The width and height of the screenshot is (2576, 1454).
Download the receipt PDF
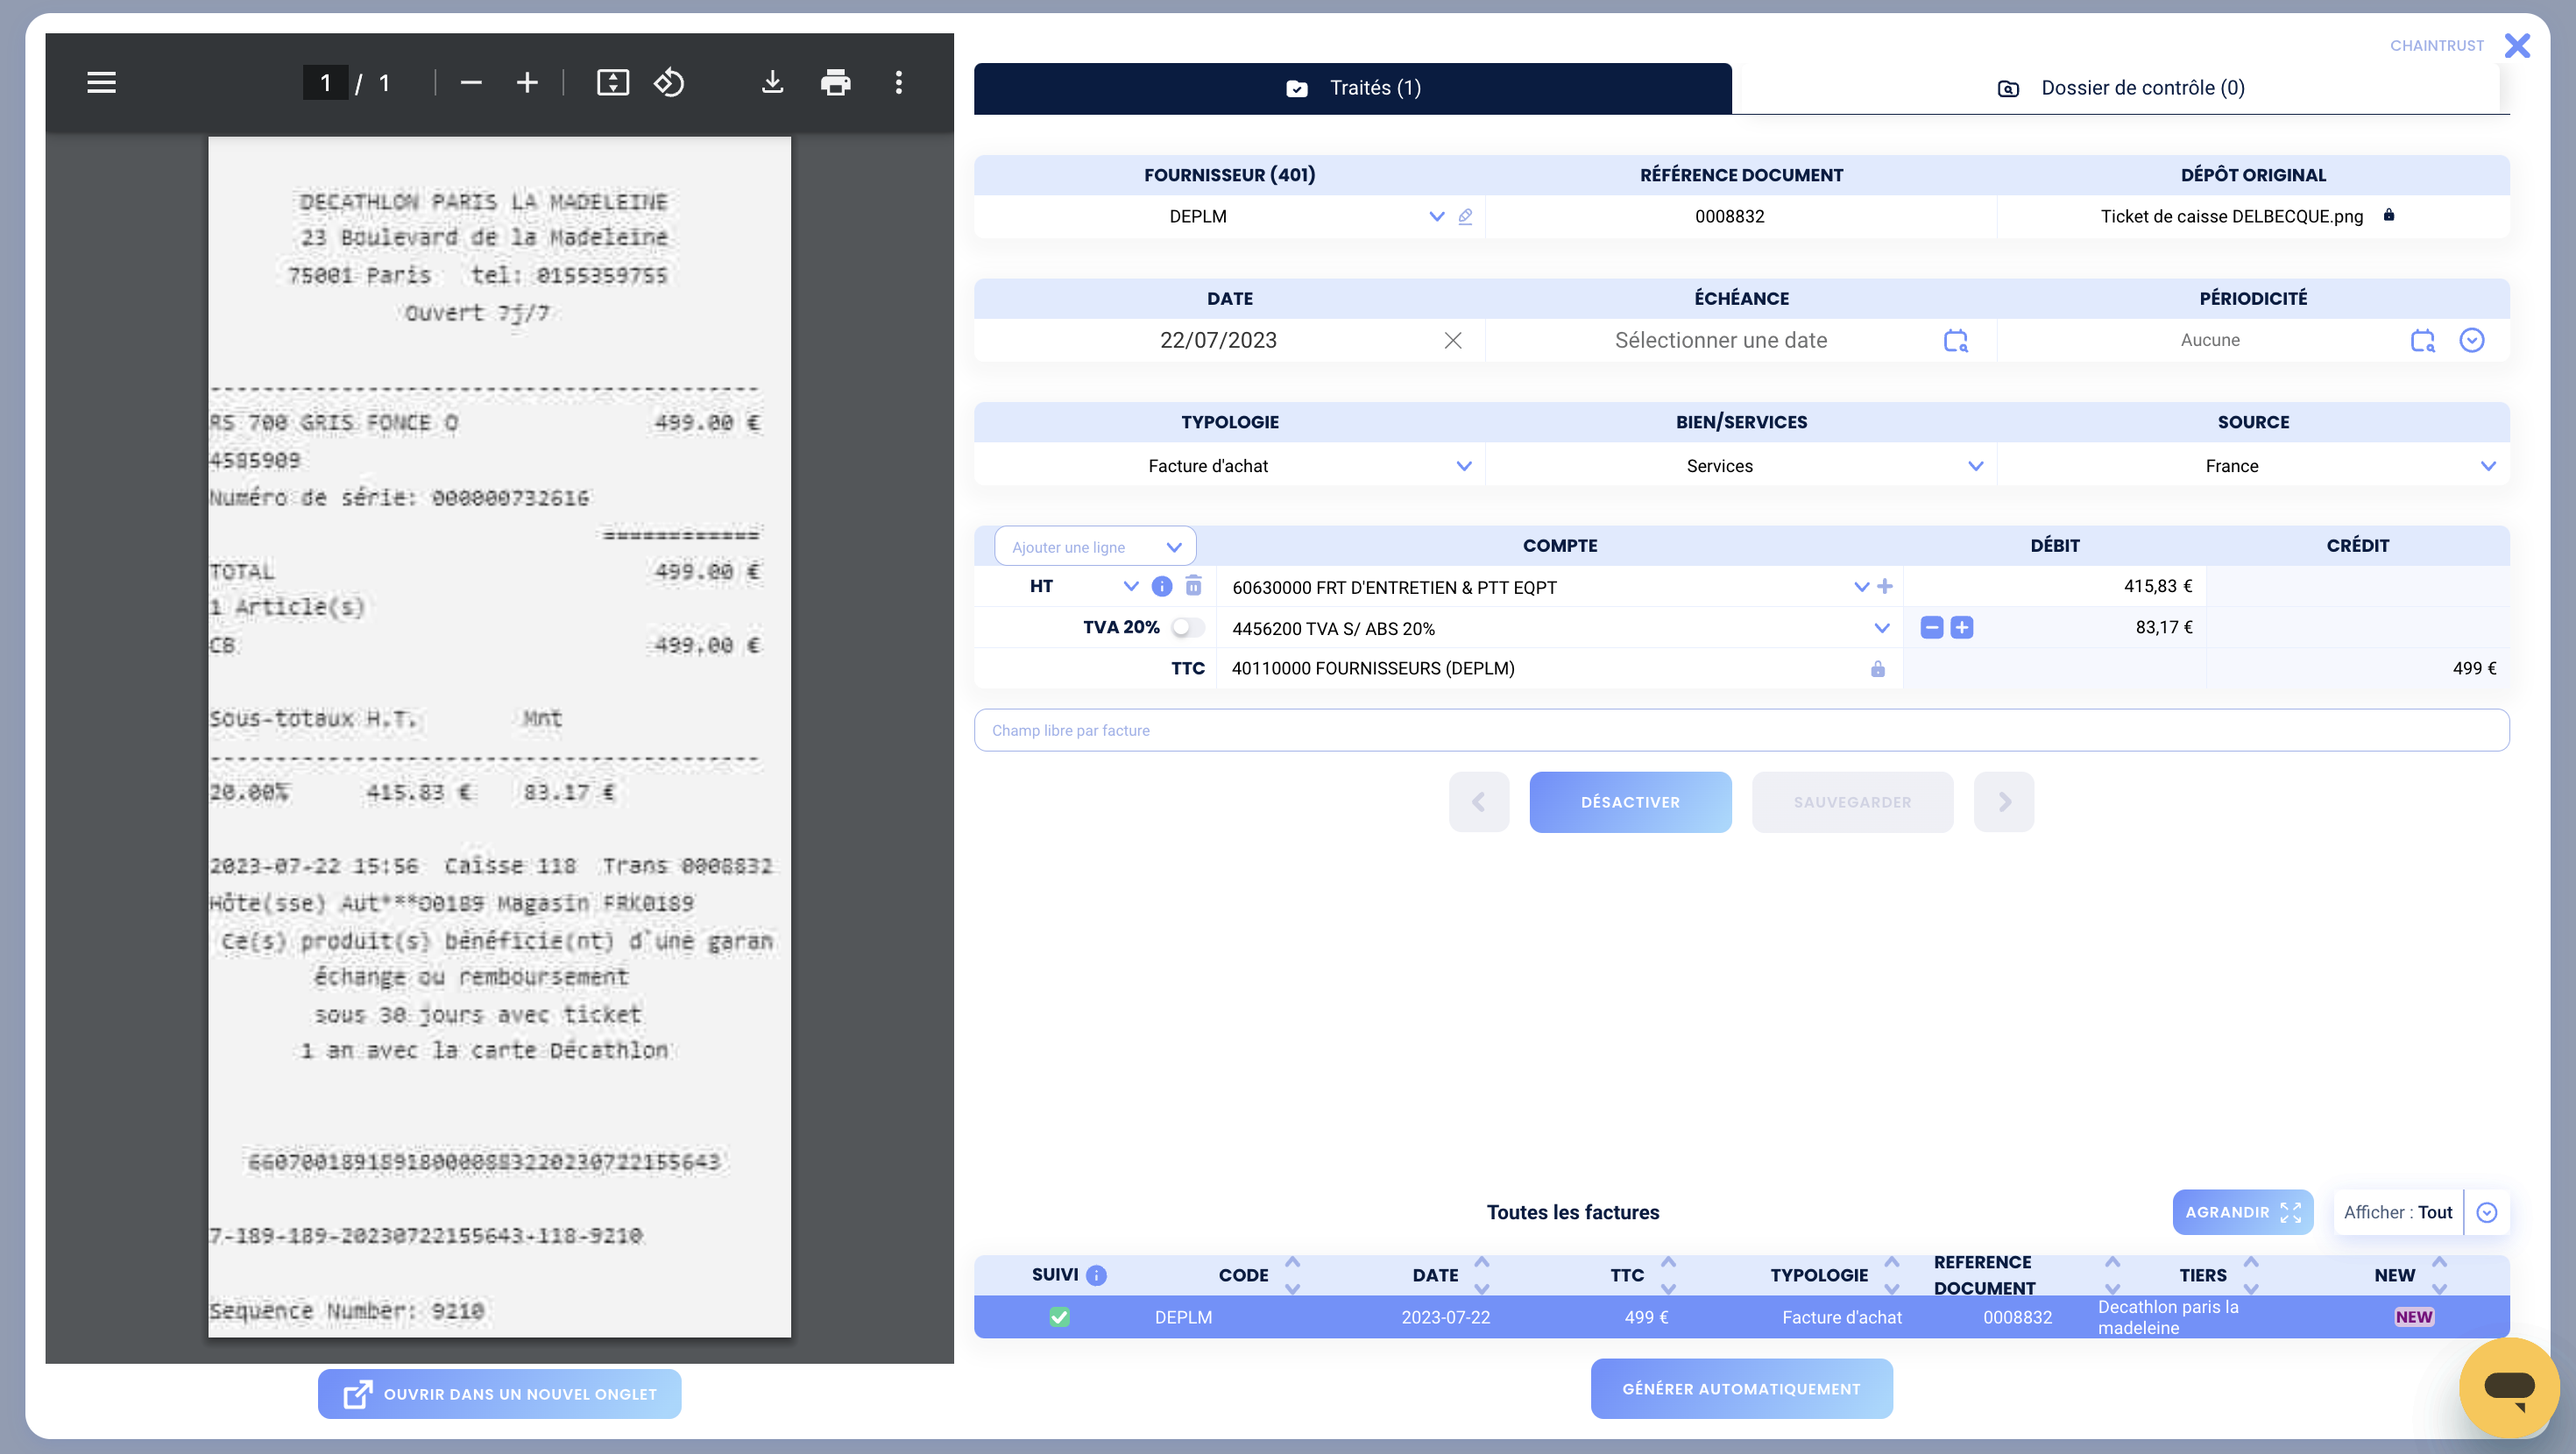[x=772, y=83]
